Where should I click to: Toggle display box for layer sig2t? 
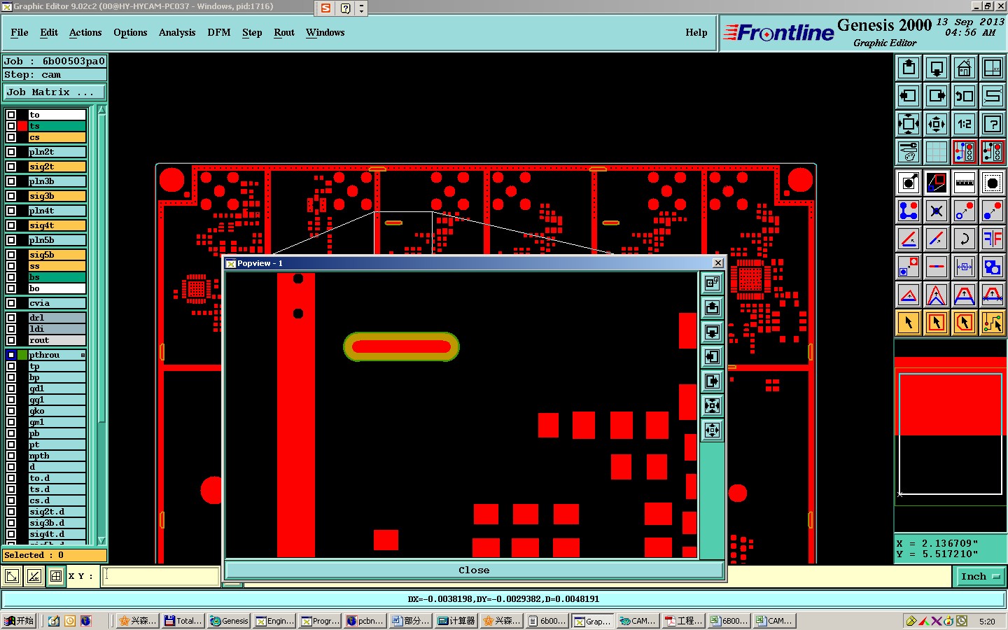[11, 167]
